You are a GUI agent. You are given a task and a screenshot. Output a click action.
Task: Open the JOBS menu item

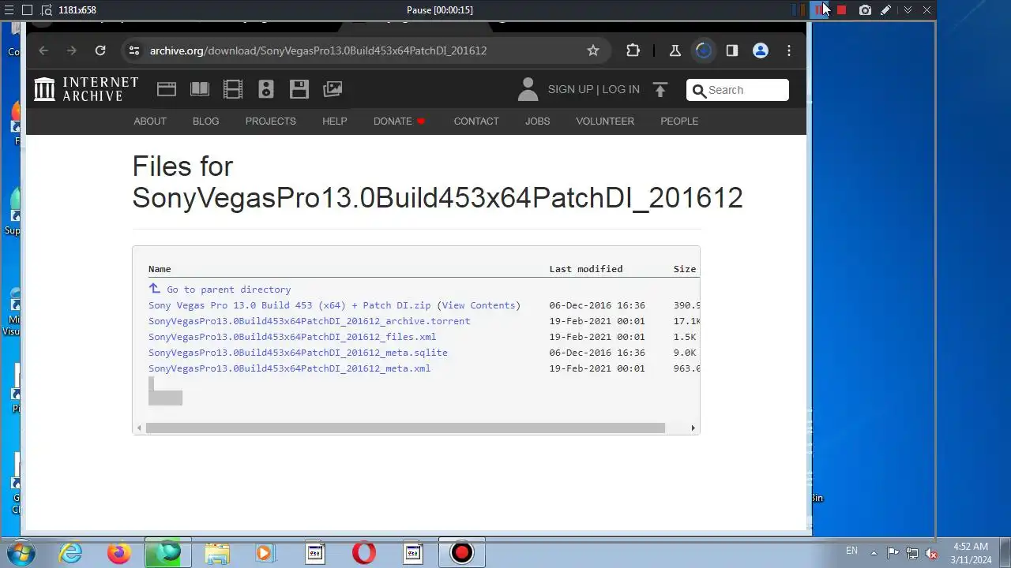point(538,121)
